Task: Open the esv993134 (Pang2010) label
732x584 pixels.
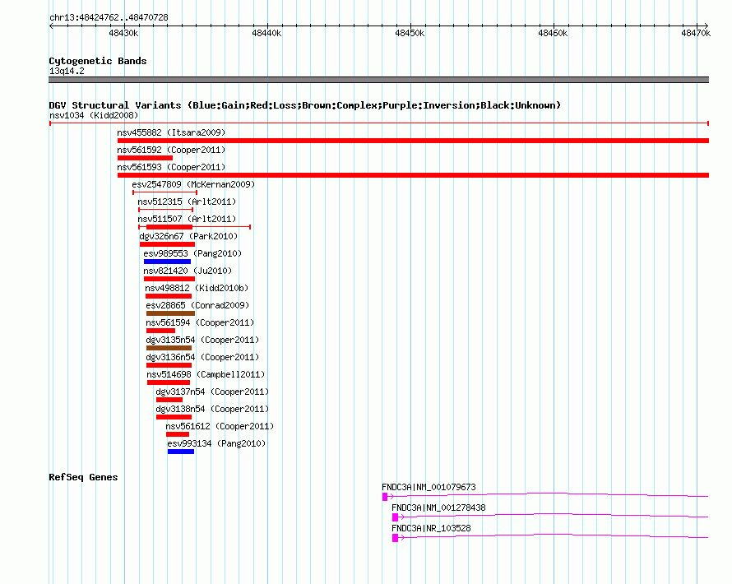Action: point(216,443)
